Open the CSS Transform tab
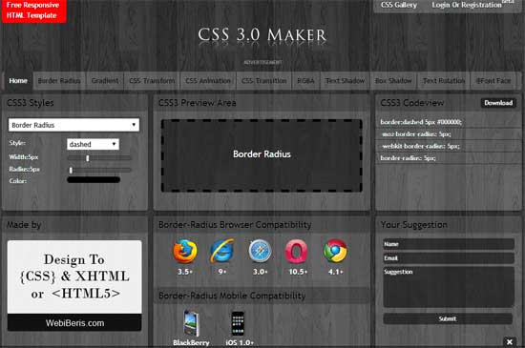 (x=152, y=81)
